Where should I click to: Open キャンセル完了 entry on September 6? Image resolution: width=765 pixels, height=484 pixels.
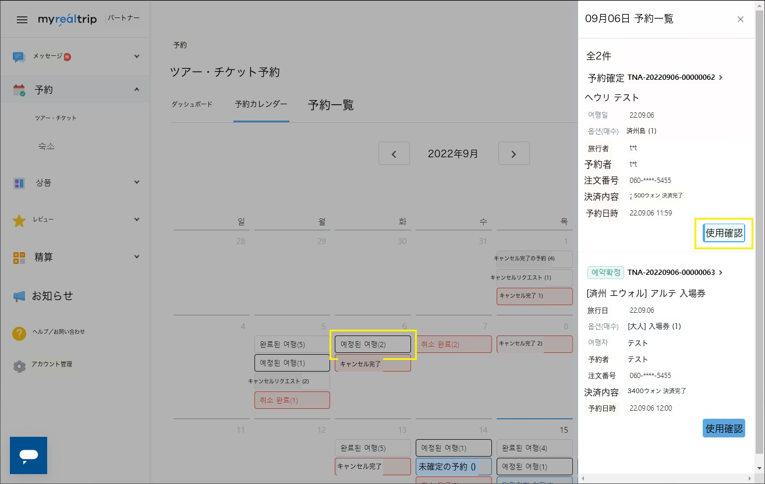point(373,363)
